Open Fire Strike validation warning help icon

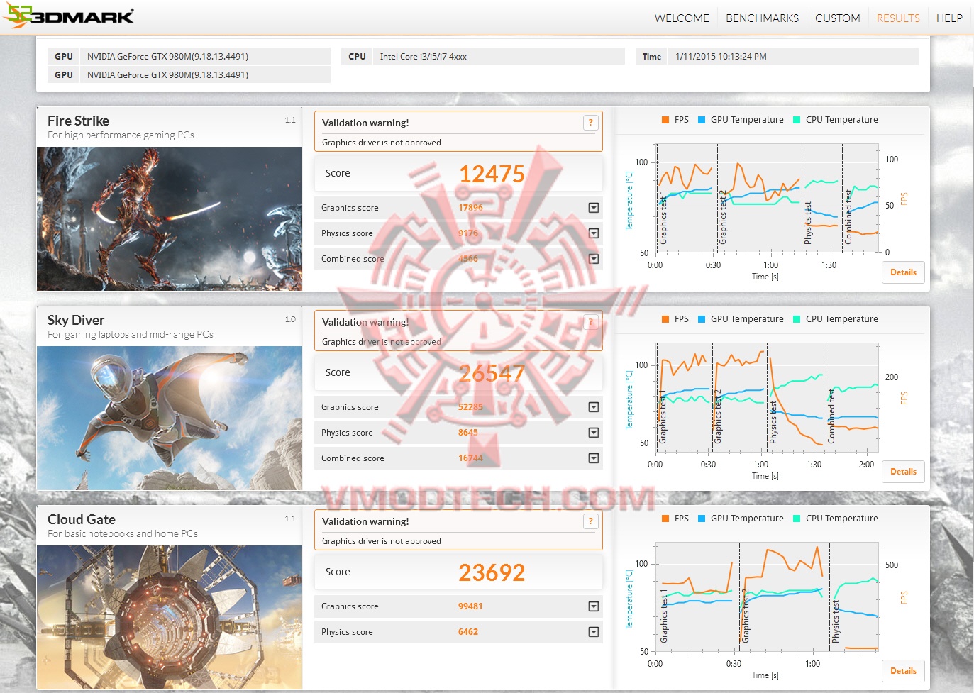click(x=590, y=123)
